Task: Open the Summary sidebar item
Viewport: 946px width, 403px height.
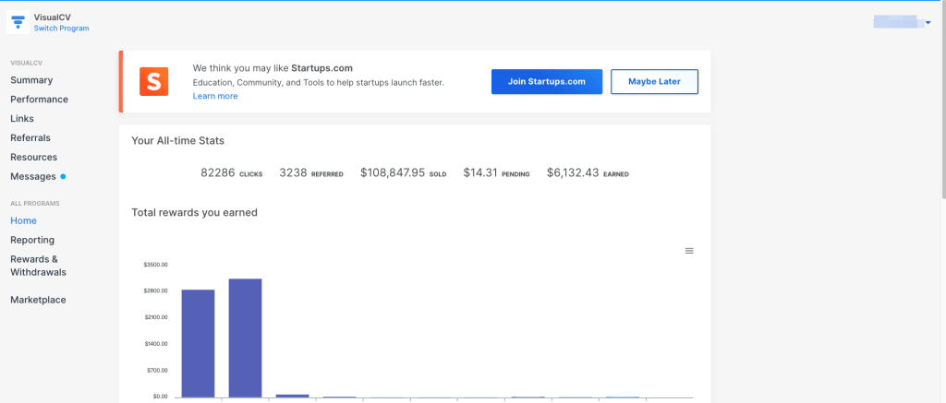Action: point(31,80)
